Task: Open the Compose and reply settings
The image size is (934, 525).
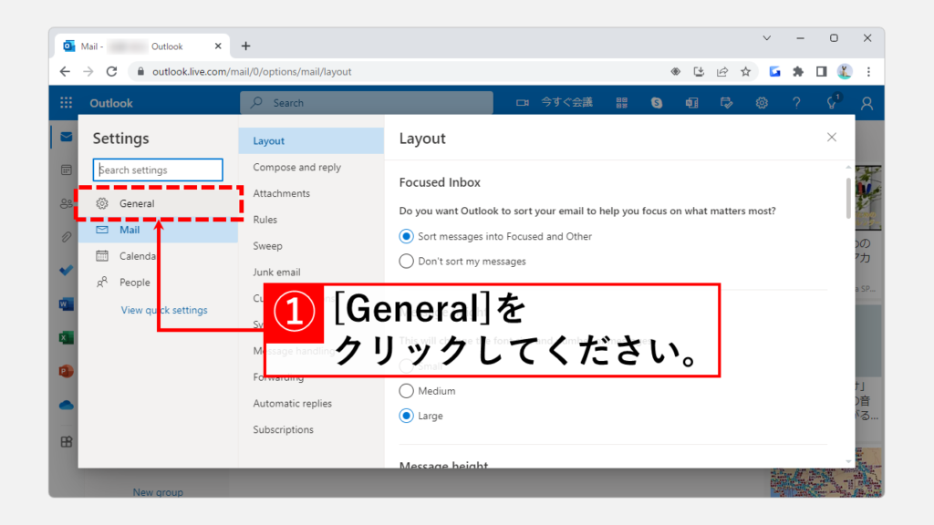Action: click(296, 168)
